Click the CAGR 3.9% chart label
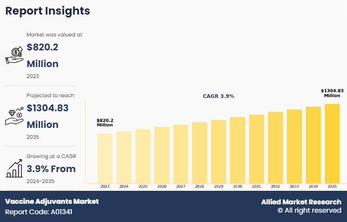The height and width of the screenshot is (222, 347). 218,96
